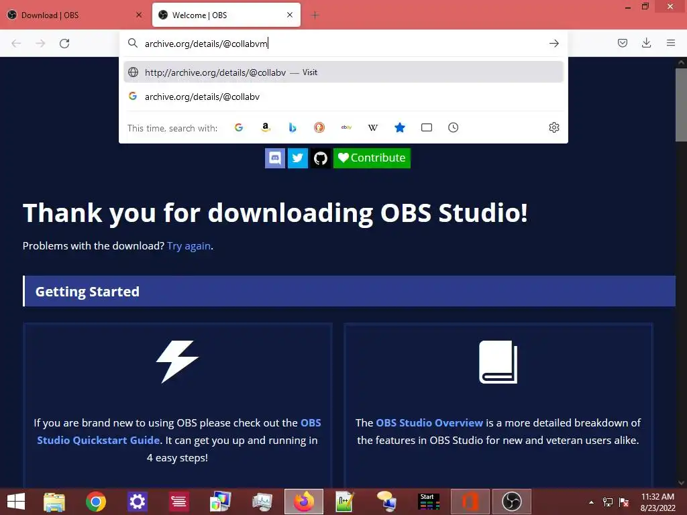
Task: Open search settings gear
Action: 553,127
